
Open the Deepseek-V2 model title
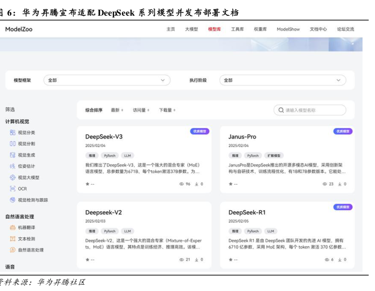tap(104, 212)
